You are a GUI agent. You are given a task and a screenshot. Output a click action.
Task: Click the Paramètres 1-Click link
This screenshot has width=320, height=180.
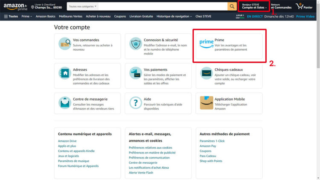(212, 141)
